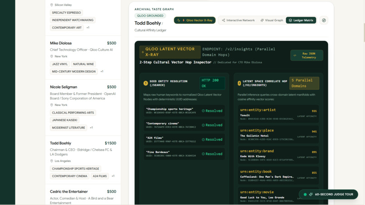Click the Contemporary Cinema tag

70,176
